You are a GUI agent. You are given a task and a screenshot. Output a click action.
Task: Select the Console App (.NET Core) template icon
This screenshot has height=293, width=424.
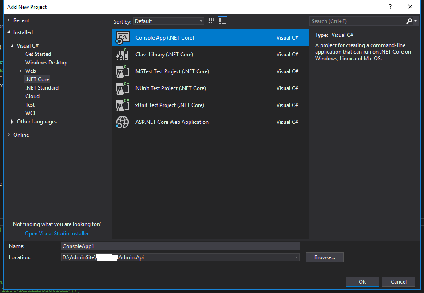click(123, 38)
